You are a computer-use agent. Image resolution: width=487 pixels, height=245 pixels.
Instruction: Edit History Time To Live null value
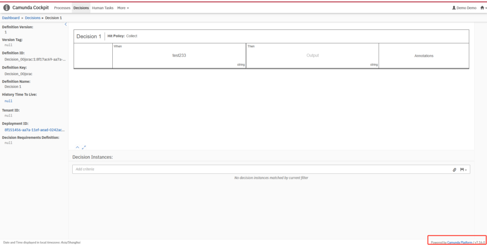pos(9,101)
